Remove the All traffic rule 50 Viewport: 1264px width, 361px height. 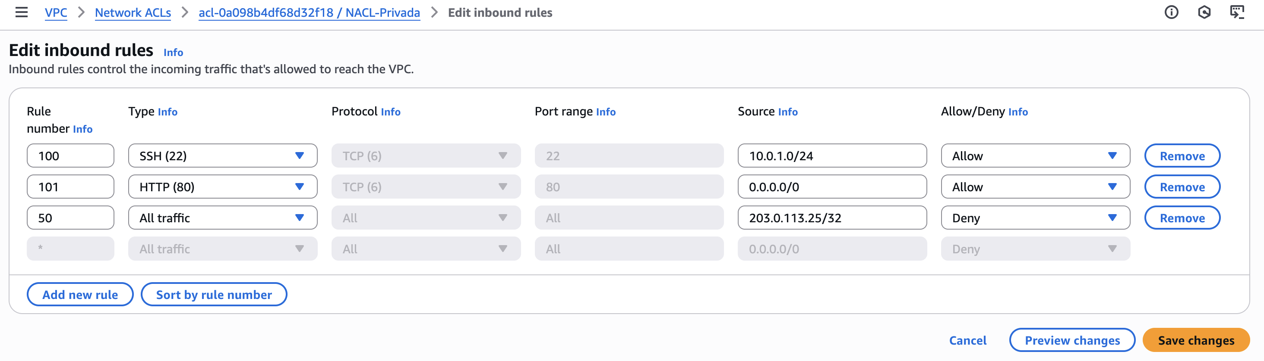click(x=1182, y=218)
